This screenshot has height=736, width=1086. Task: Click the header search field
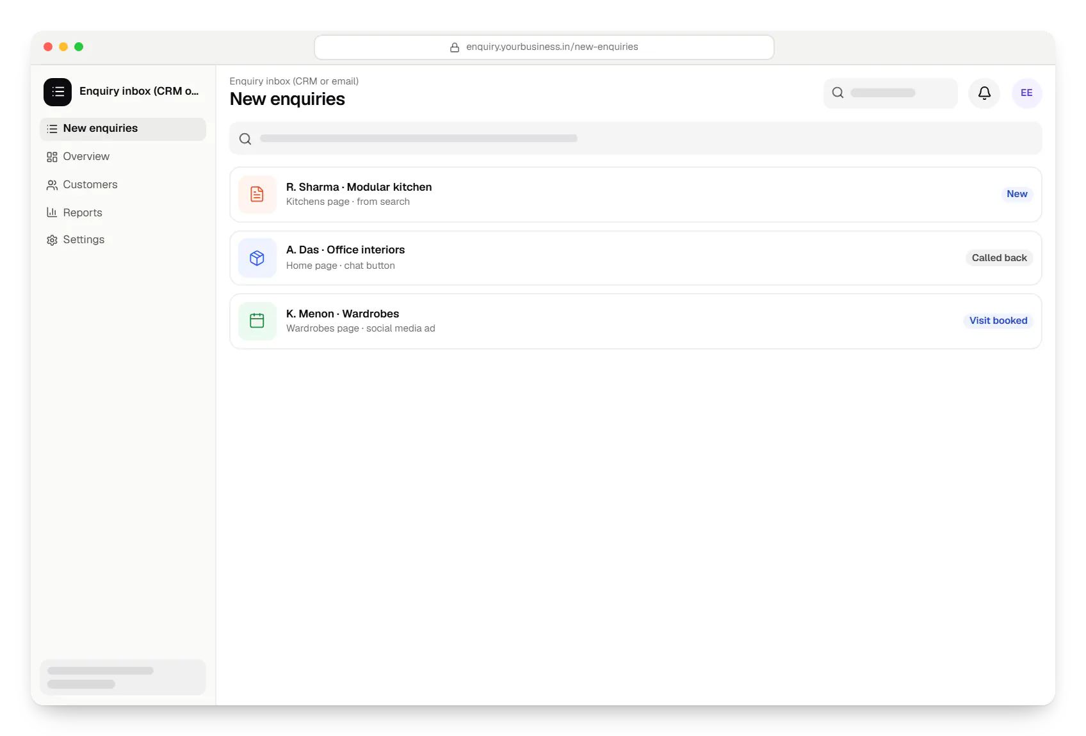pyautogui.click(x=890, y=93)
